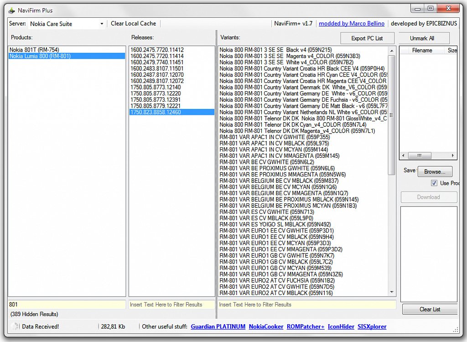
Task: Click the Variants list scroll up arrow
Action: tap(392, 51)
